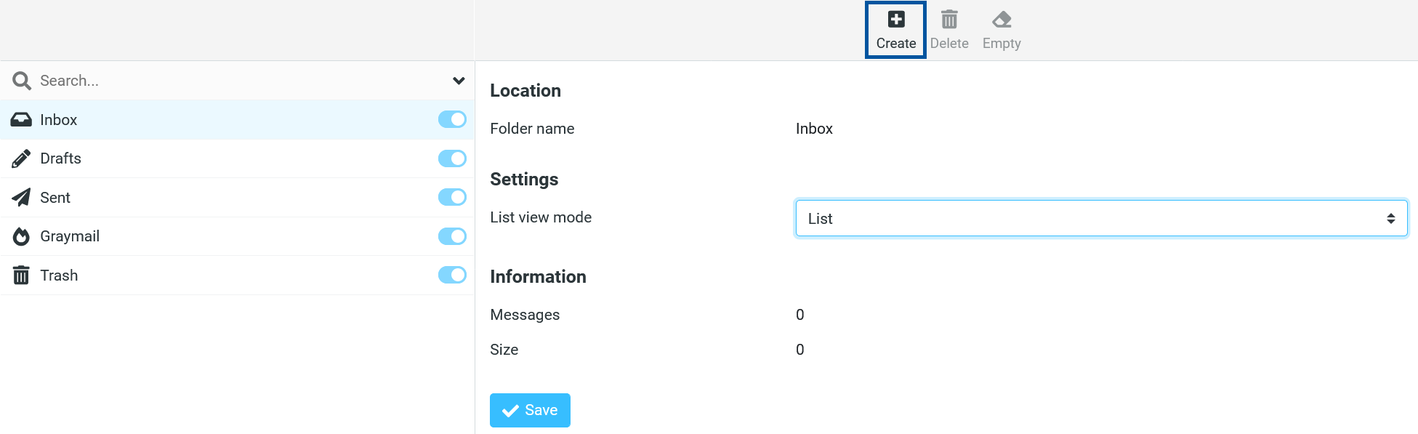Select the Trash folder
Viewport: 1418px width, 434px height.
[237, 276]
